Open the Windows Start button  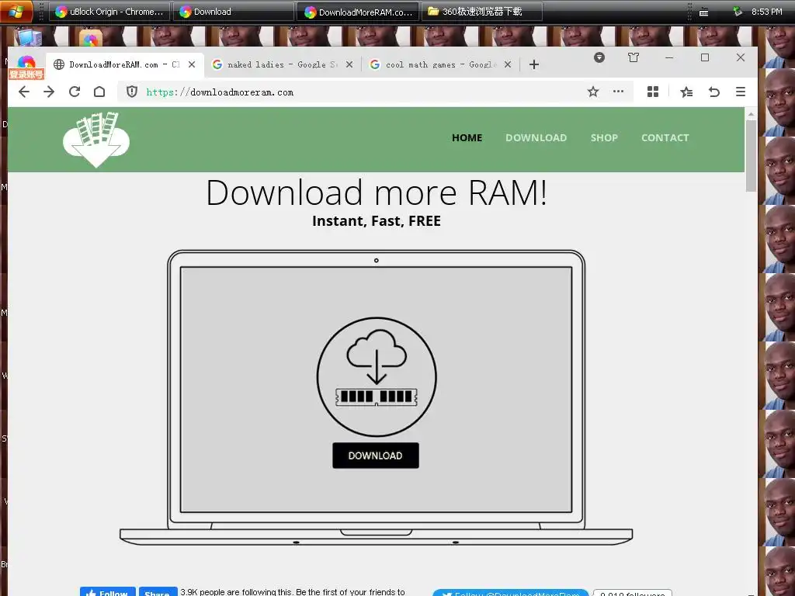click(16, 11)
